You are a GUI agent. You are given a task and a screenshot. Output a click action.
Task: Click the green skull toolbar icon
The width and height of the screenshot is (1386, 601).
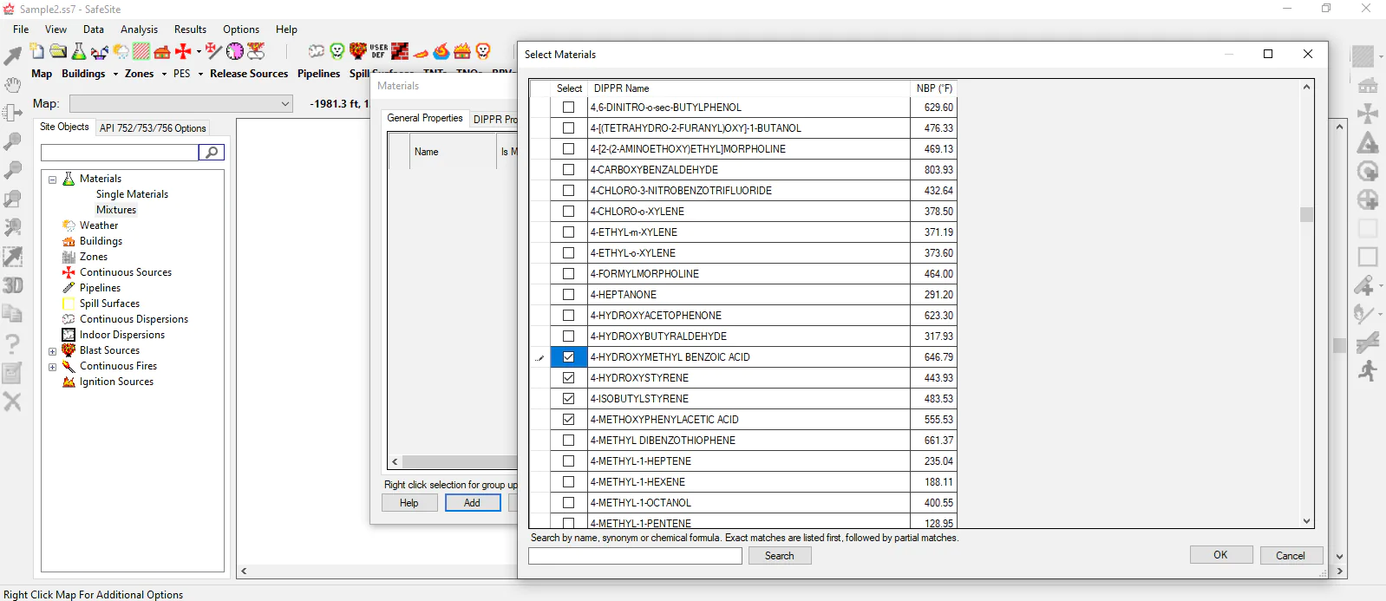click(x=337, y=51)
